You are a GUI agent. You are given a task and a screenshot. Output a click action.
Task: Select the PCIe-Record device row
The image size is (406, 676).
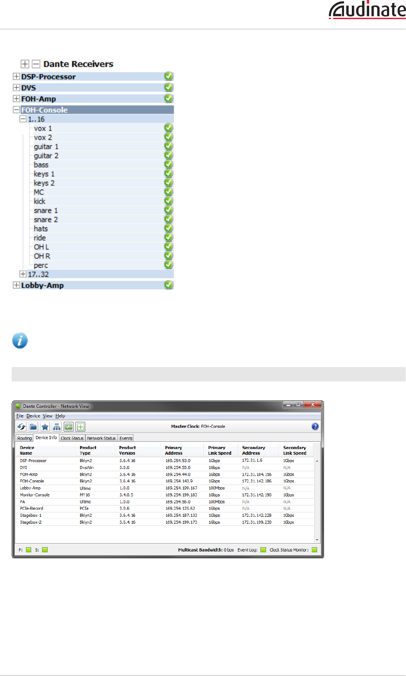(x=165, y=509)
